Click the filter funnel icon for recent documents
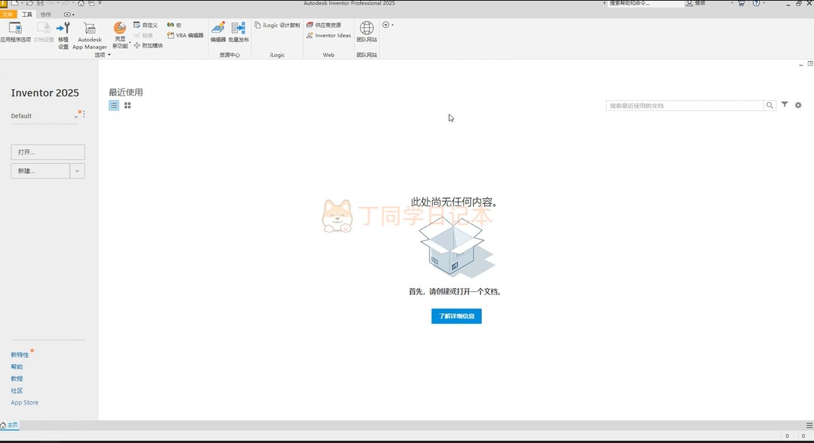 [x=785, y=105]
